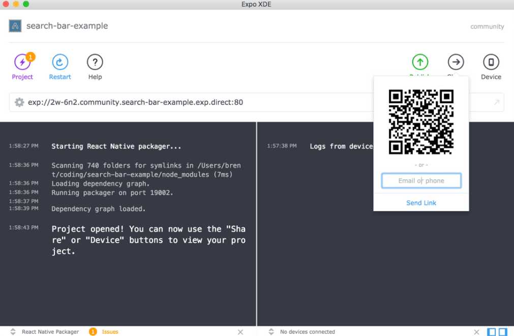Open the Help question mark icon

(95, 62)
